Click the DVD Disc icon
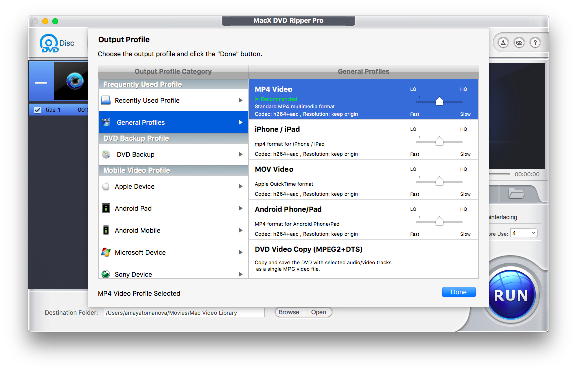This screenshot has height=372, width=577. pos(56,43)
